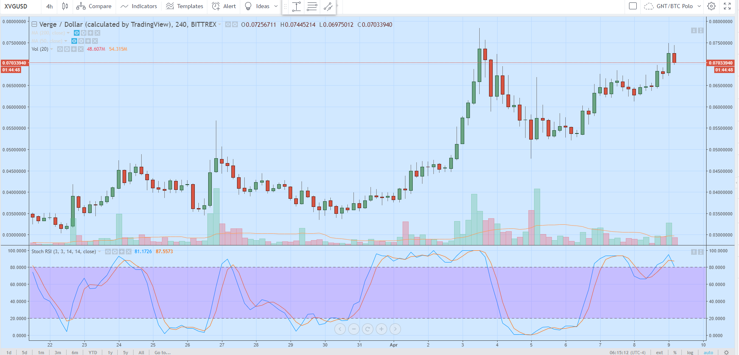
Task: Open the candlestick chart style selector
Action: [x=65, y=6]
